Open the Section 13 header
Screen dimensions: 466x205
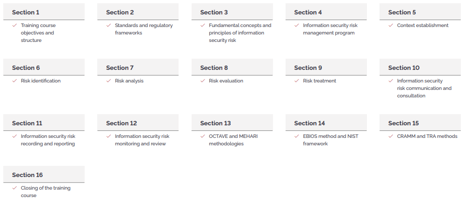pyautogui.click(x=232, y=123)
